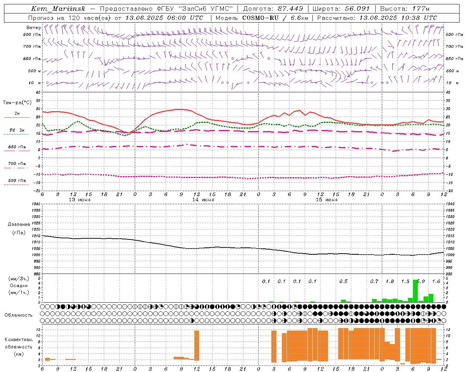The width and height of the screenshot is (465, 372).
Task: Click the Осадки panel title
Action: coord(19,286)
